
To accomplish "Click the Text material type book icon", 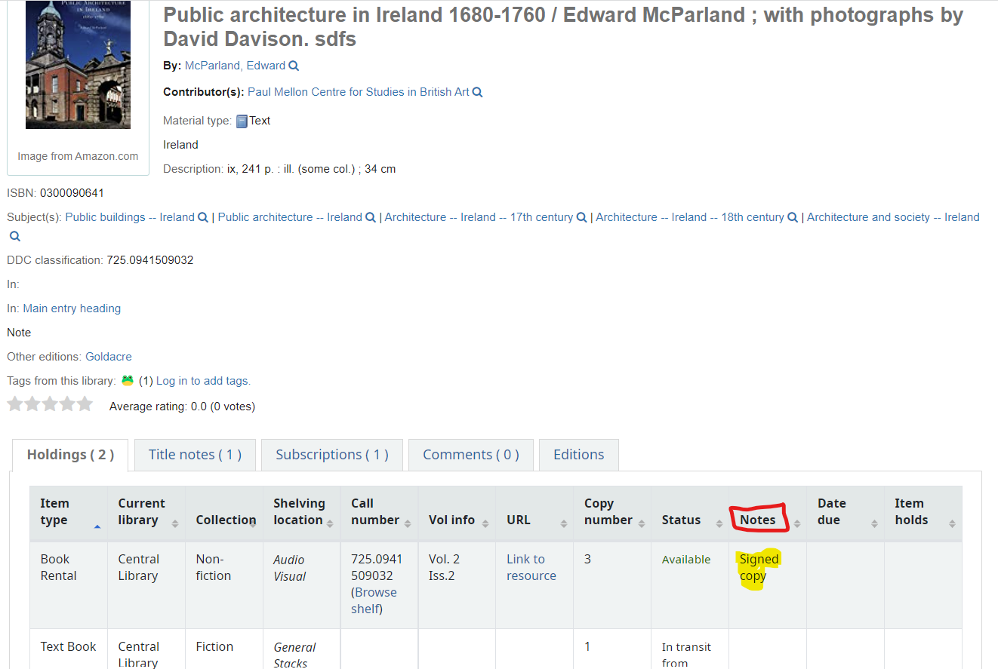I will click(242, 121).
